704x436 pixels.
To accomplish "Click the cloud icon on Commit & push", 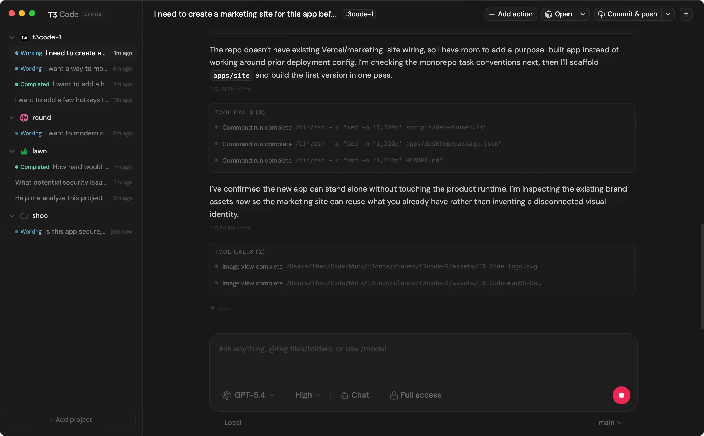I will click(602, 14).
